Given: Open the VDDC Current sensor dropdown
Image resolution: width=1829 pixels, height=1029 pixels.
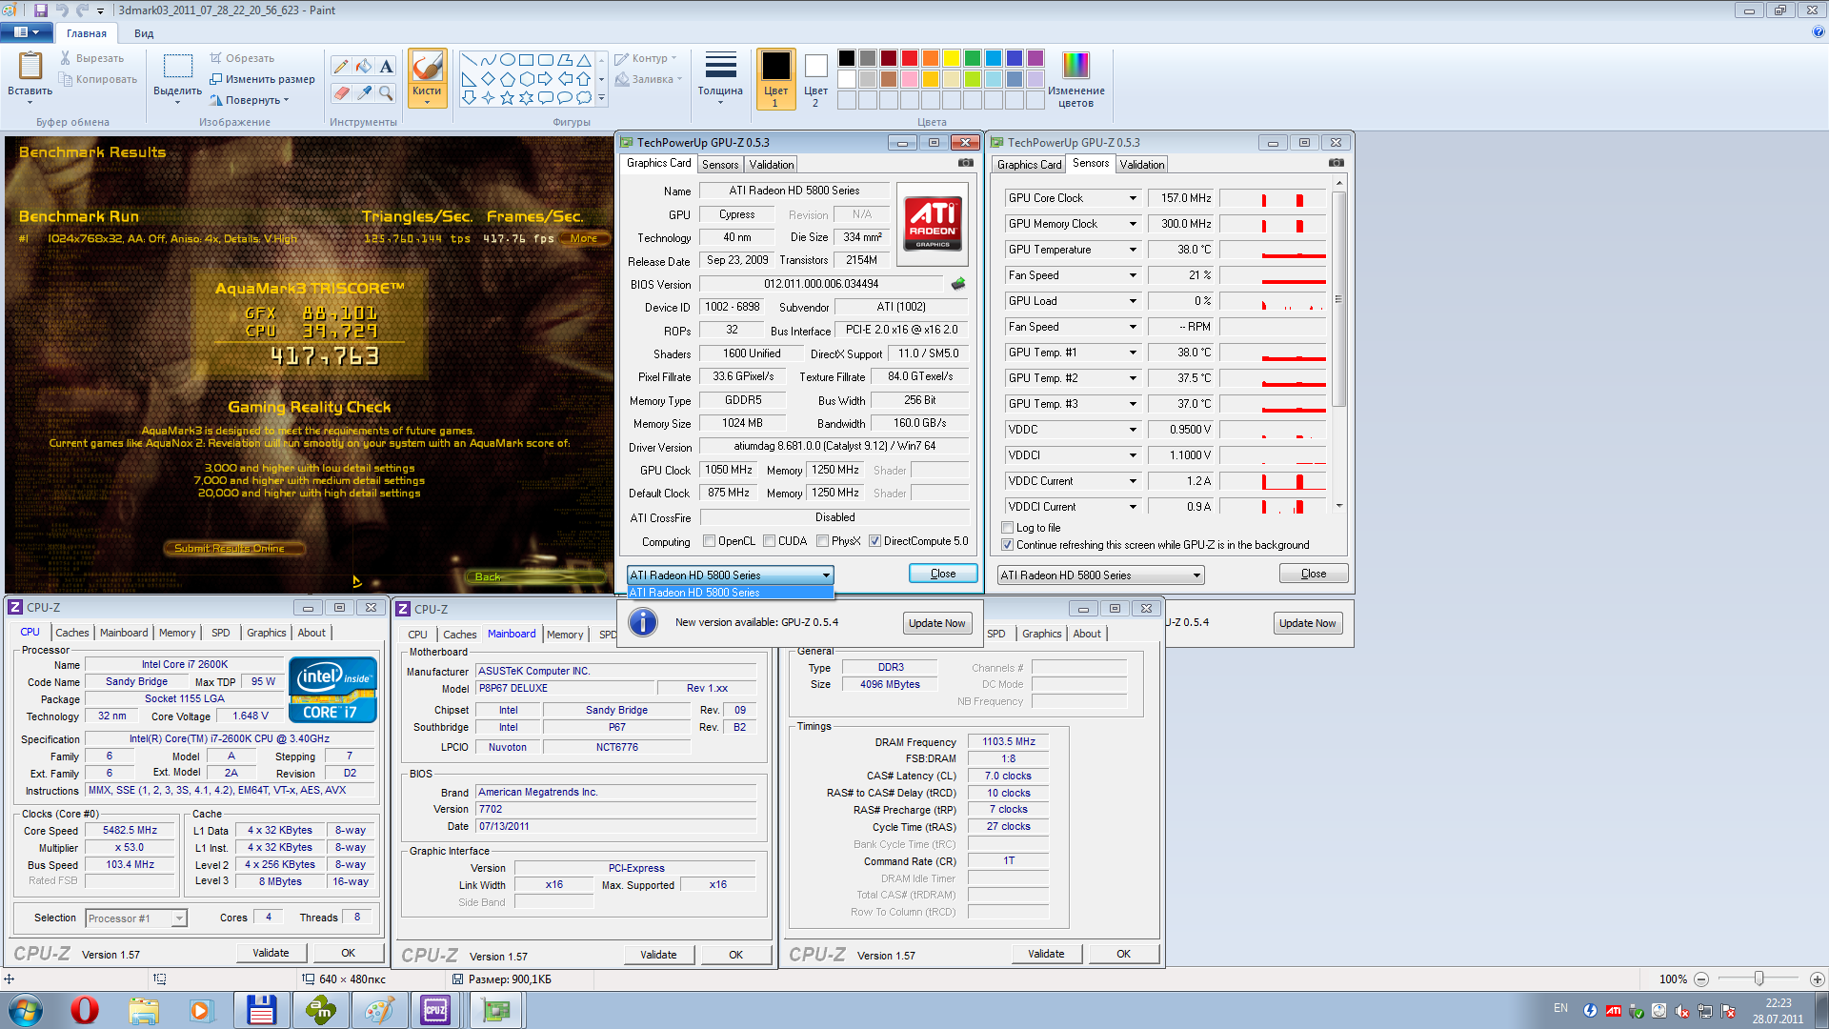Looking at the screenshot, I should coord(1133,481).
